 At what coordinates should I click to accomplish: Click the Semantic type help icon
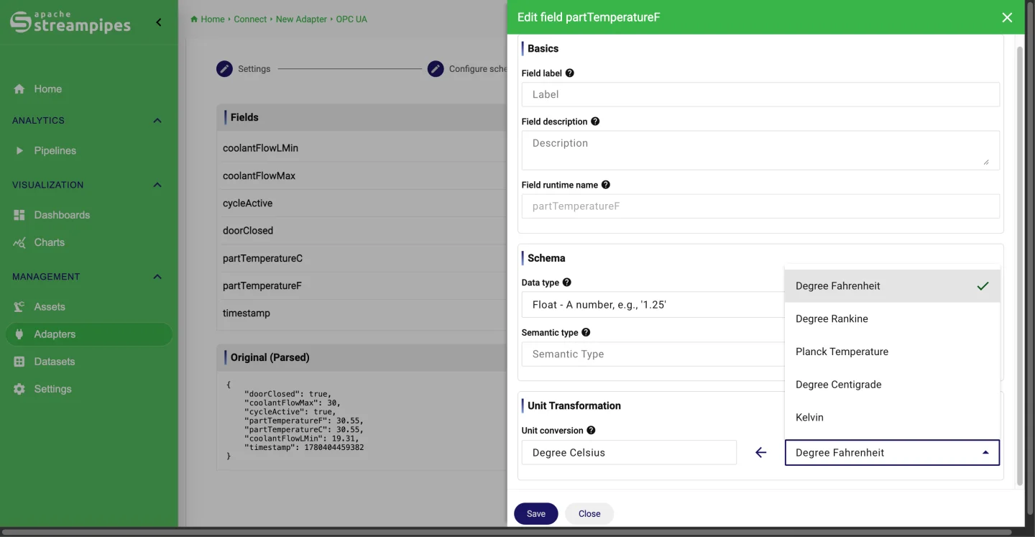tap(586, 332)
